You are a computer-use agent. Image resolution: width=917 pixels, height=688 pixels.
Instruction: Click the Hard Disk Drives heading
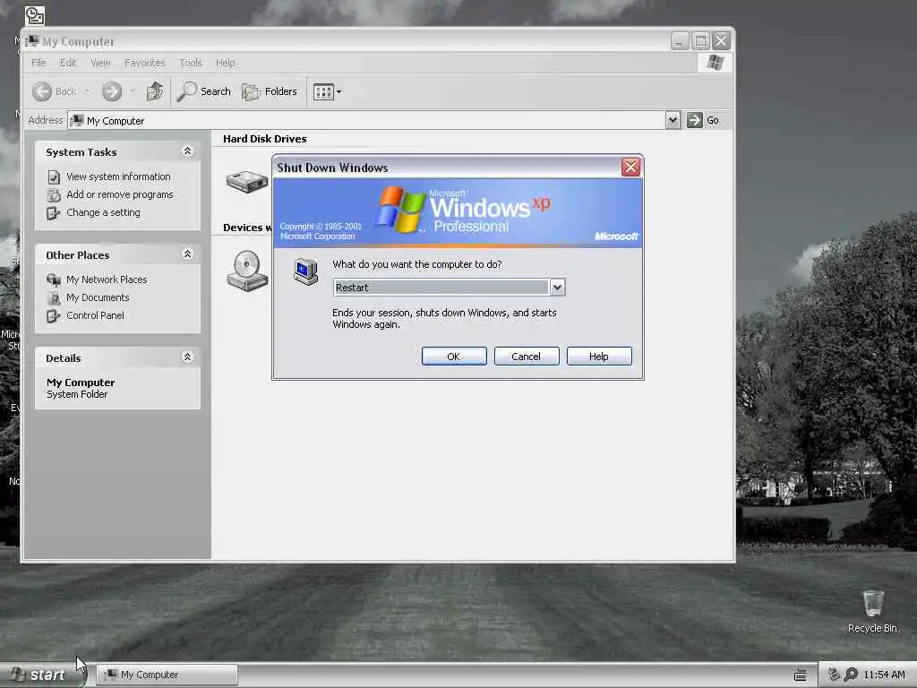265,139
